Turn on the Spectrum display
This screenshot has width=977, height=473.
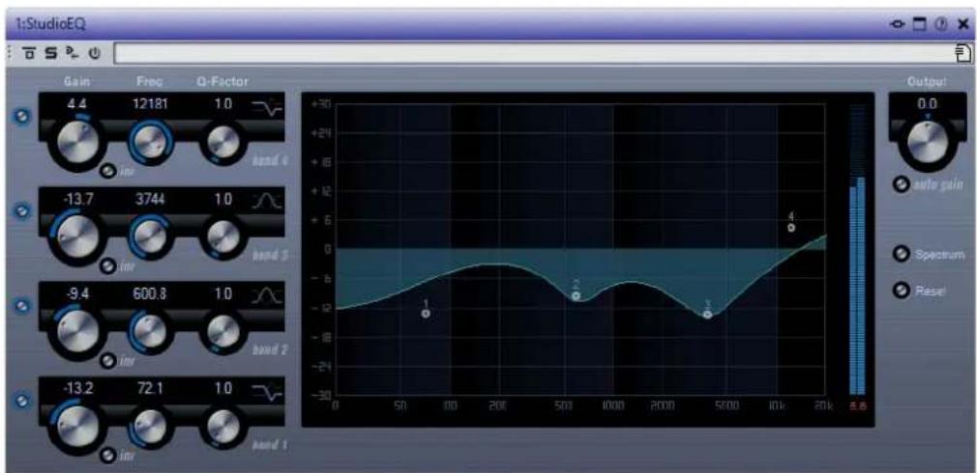tap(901, 254)
